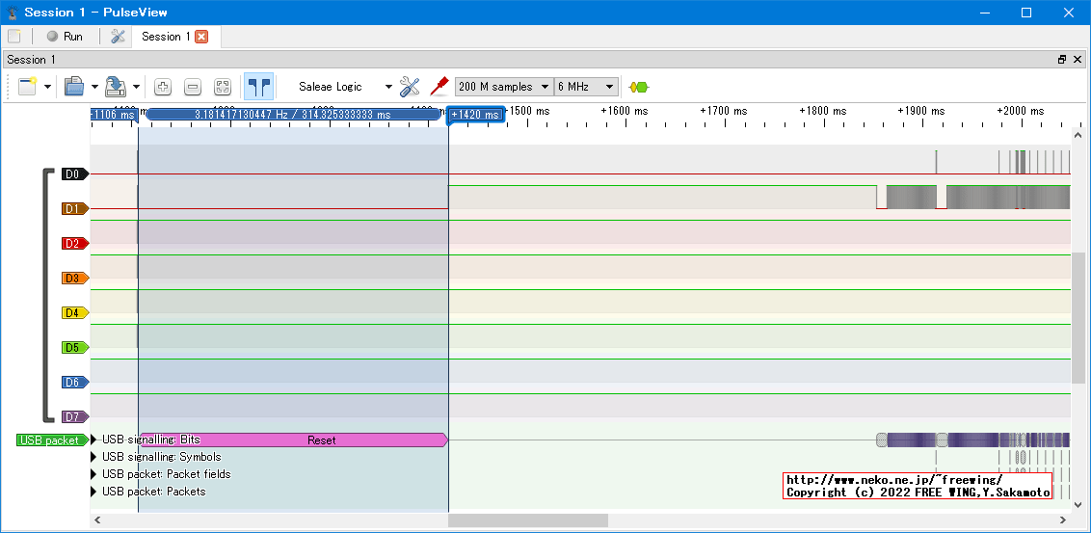The width and height of the screenshot is (1091, 533).
Task: Open the 6 MHz sample rate dropdown
Action: point(586,87)
